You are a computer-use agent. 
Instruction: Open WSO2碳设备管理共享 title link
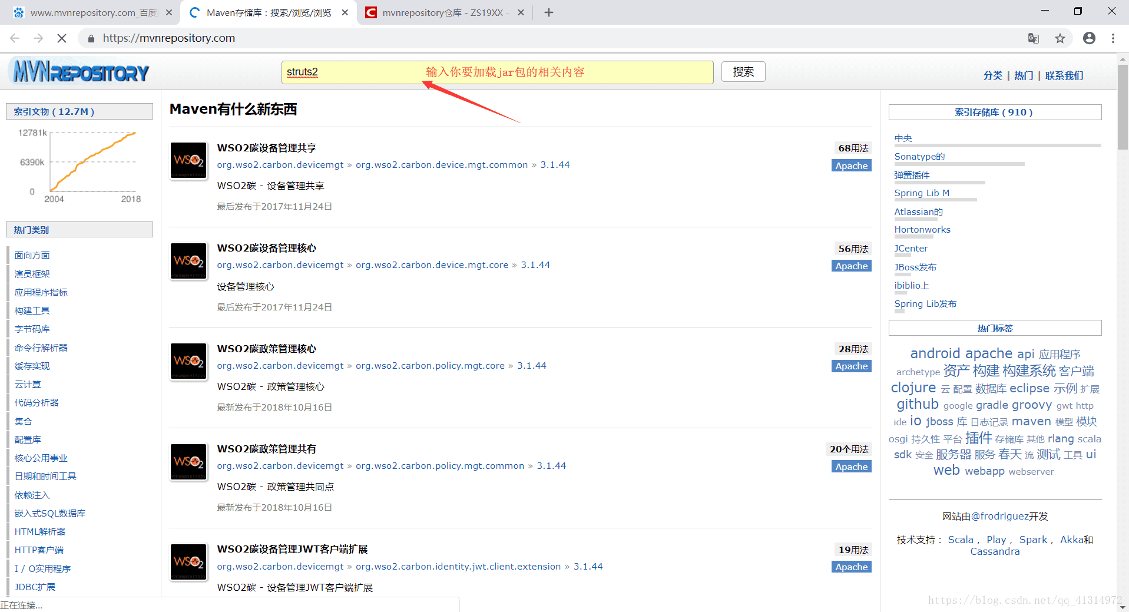pyautogui.click(x=267, y=148)
